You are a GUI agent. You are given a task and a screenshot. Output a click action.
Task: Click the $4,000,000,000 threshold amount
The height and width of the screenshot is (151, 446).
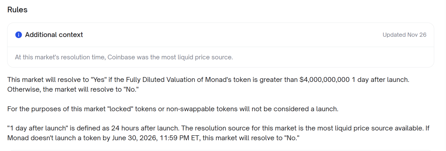click(x=325, y=80)
